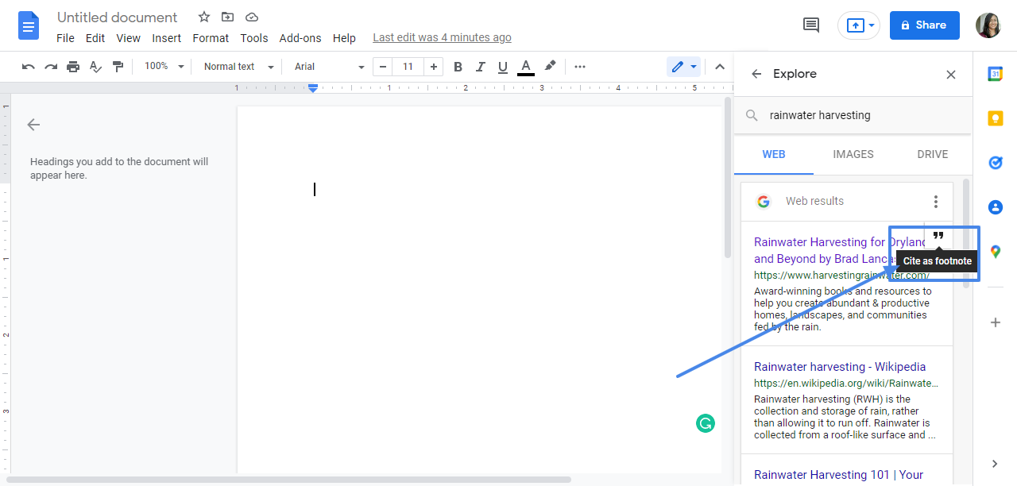Undo the last action
This screenshot has width=1017, height=486.
pos(29,67)
